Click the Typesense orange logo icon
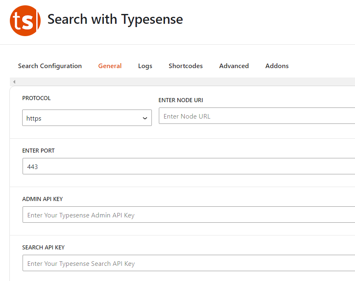The width and height of the screenshot is (355, 281). click(x=25, y=21)
